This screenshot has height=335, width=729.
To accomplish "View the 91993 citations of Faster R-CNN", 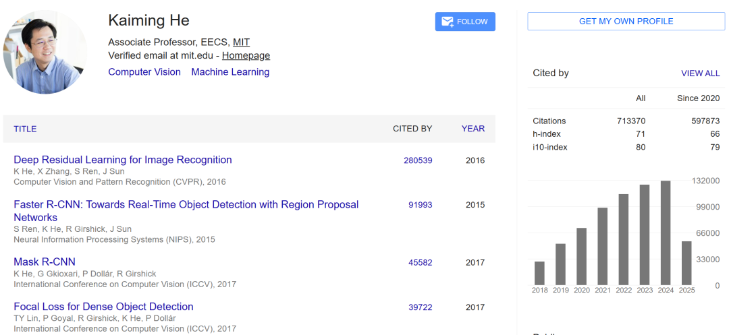I will pyautogui.click(x=421, y=205).
